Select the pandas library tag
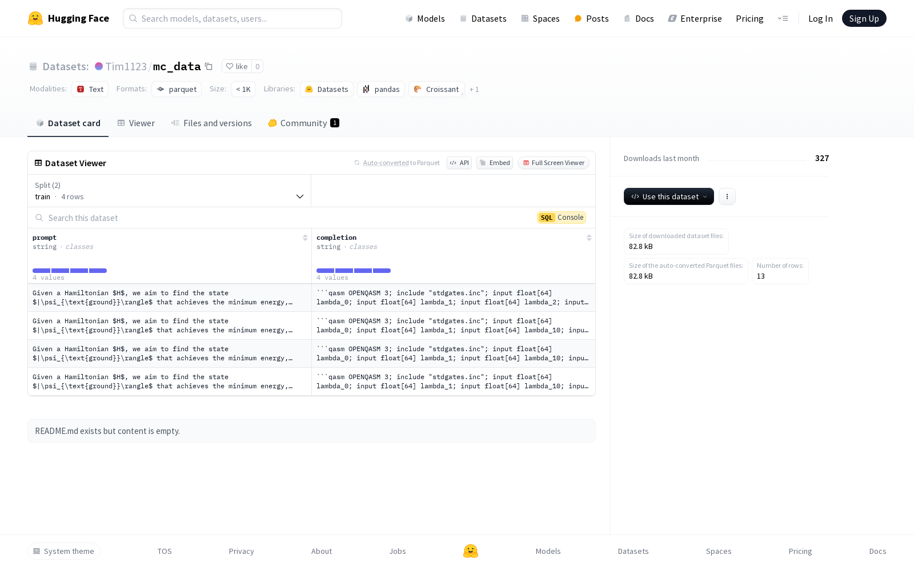Screen dimensions: 914x571 click(x=381, y=89)
